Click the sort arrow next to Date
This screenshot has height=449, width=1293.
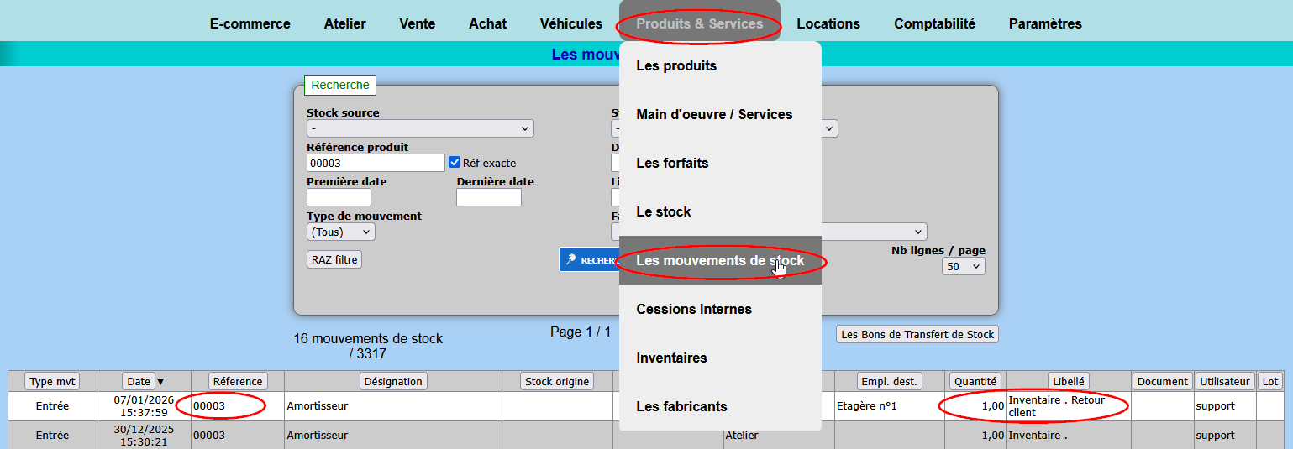coord(160,382)
